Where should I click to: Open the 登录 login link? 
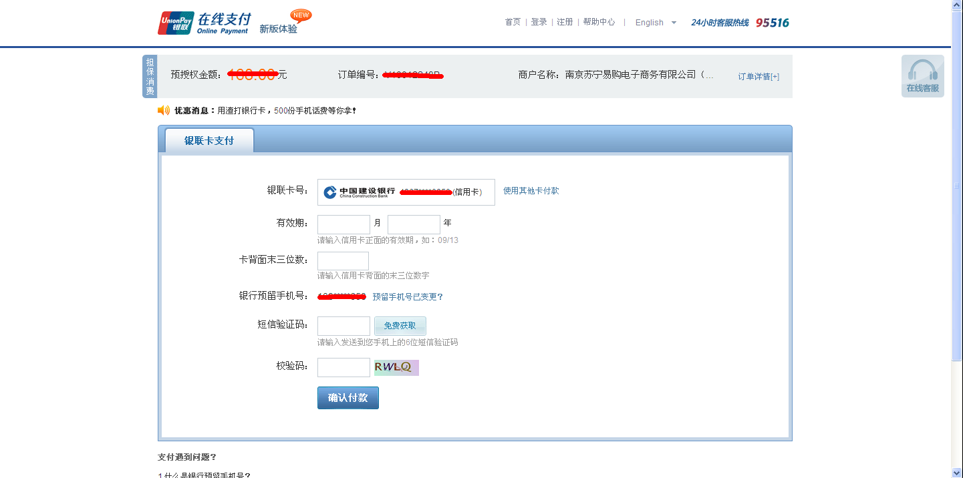pyautogui.click(x=539, y=22)
